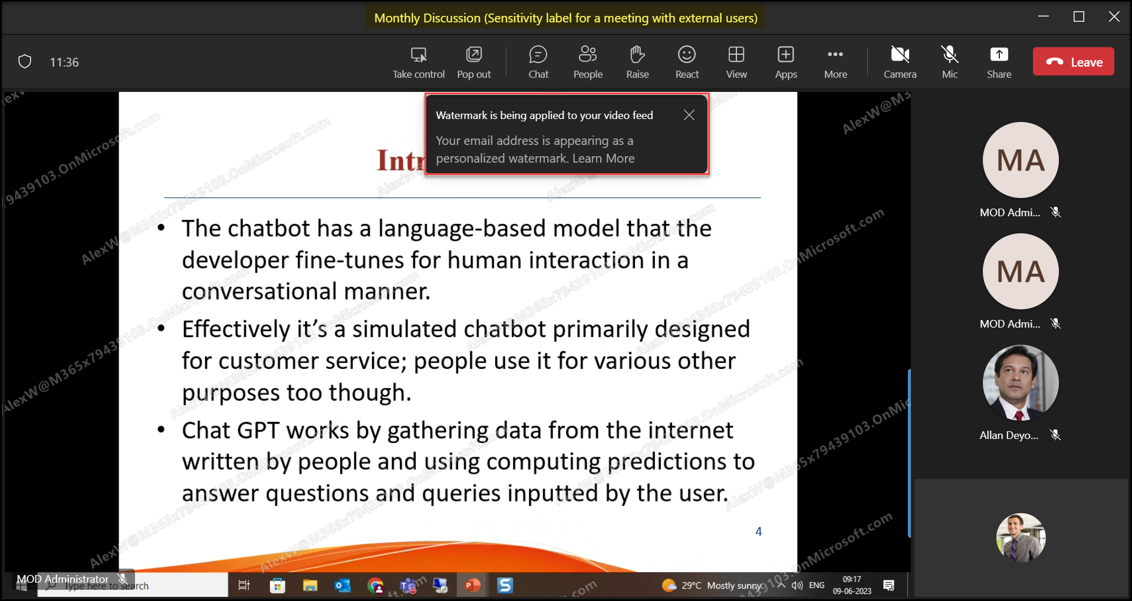Expand the View layout options
The height and width of the screenshot is (601, 1132).
click(736, 55)
